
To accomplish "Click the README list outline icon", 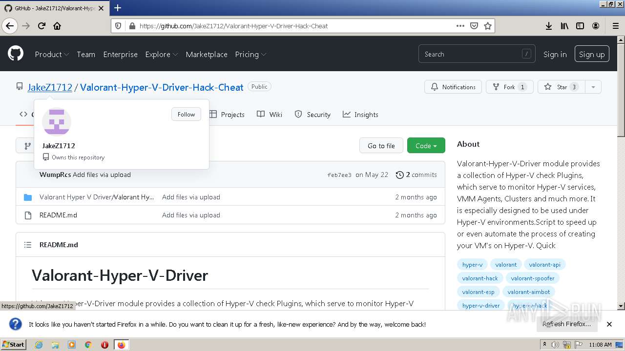I will (x=28, y=245).
